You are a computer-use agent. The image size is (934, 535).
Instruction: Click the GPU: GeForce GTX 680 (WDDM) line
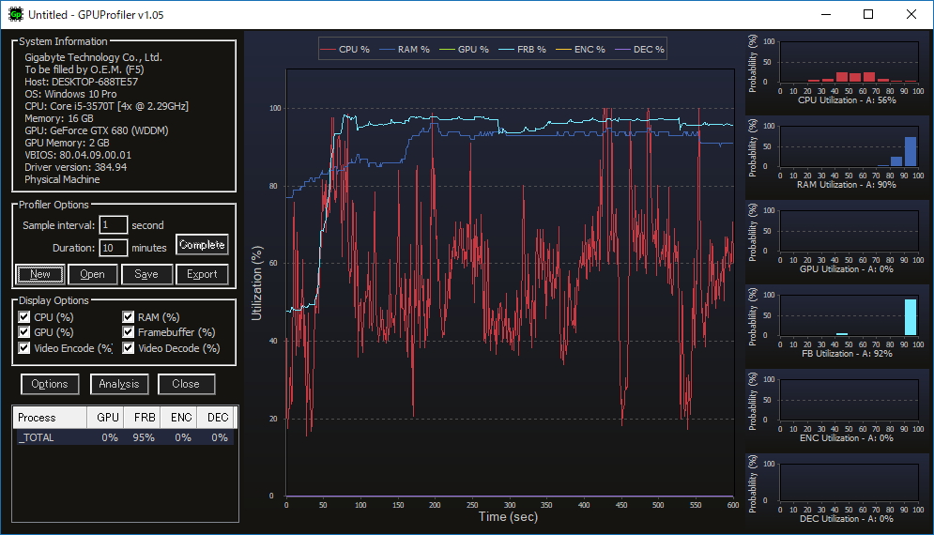[97, 130]
